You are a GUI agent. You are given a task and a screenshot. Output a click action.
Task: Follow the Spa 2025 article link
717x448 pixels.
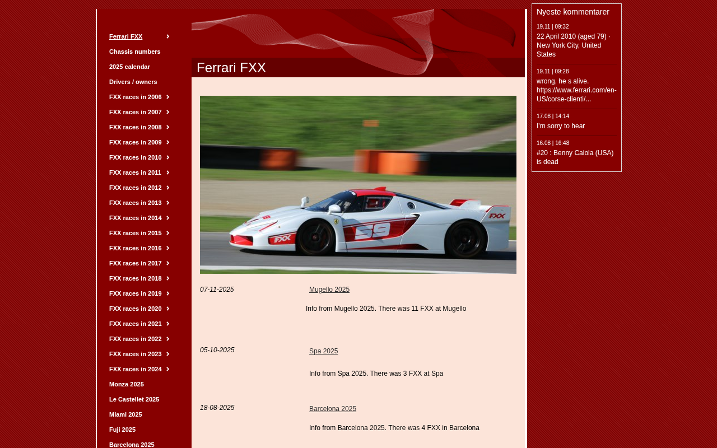[x=323, y=351]
